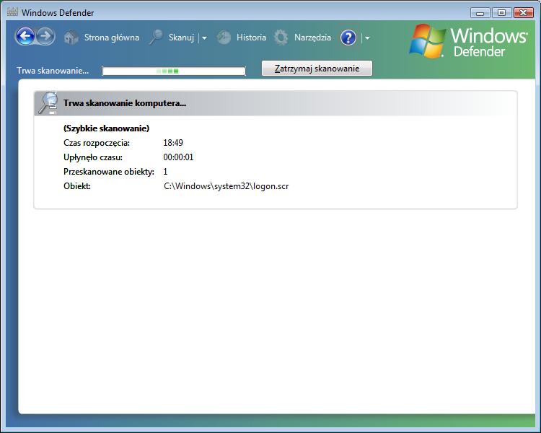Screen dimensions: 541x433
Task: Click the Trwa skanowanie... status label
Action: click(x=53, y=71)
